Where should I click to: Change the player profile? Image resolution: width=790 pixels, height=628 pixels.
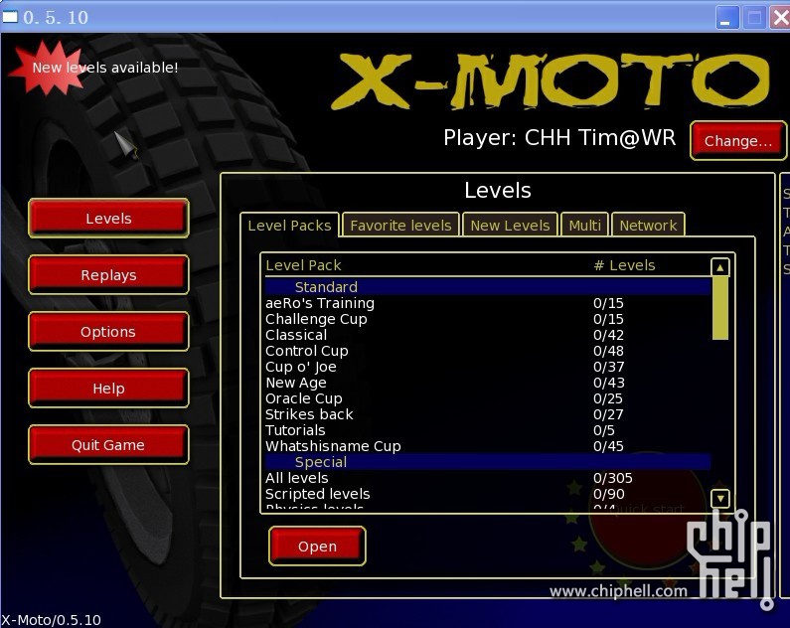tap(738, 141)
